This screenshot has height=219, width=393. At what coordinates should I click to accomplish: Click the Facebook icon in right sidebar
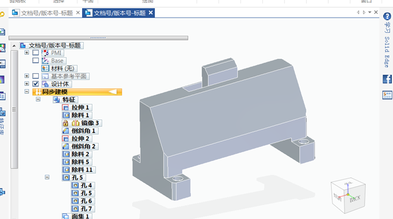point(387,80)
